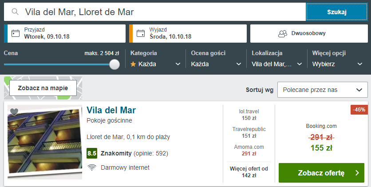Click the Zobacz ofertę button
Screen dimensions: 371x187
(321, 173)
